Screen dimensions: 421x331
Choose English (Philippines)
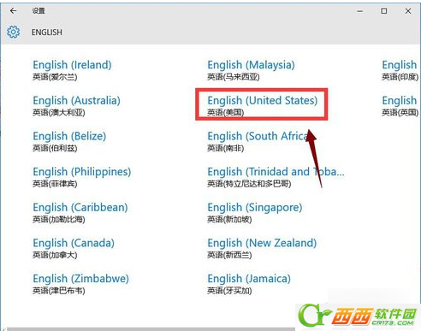[x=82, y=177]
